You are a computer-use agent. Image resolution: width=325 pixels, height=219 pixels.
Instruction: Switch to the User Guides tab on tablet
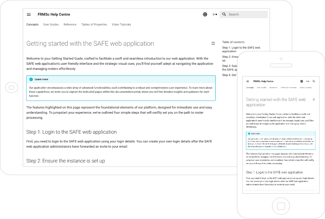[x=51, y=24]
